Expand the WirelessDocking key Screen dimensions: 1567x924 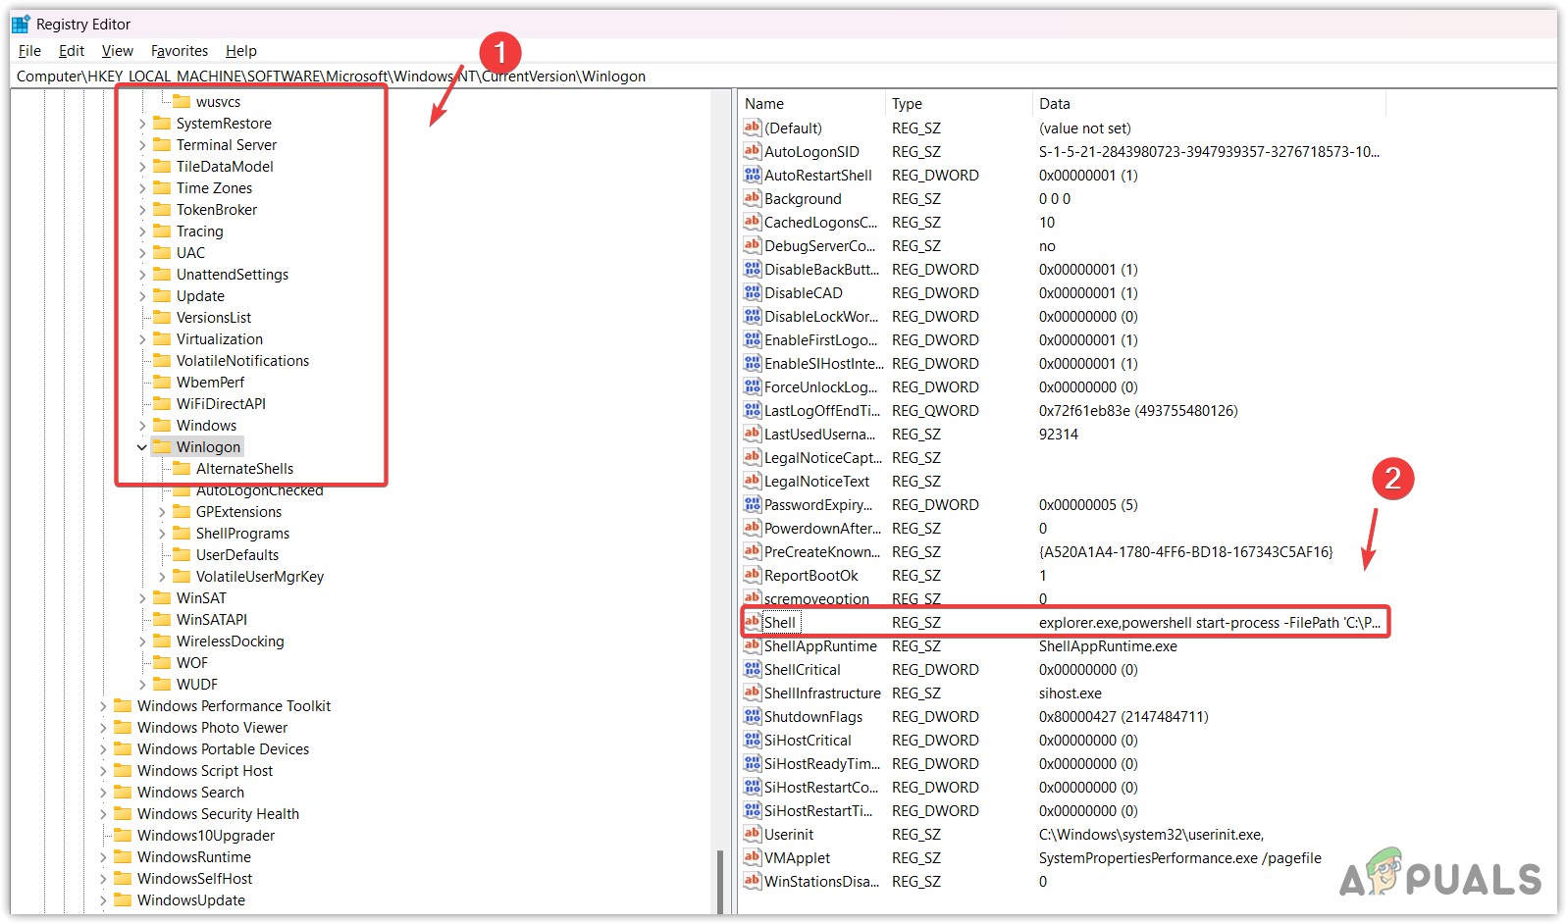click(x=142, y=642)
